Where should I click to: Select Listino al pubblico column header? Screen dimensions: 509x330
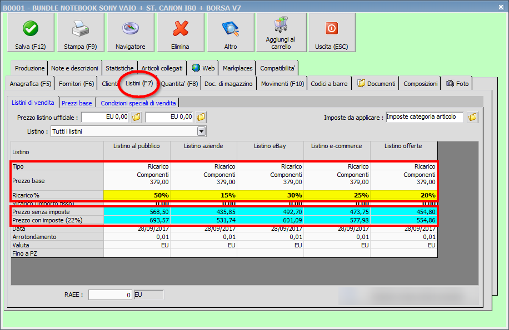coord(137,151)
